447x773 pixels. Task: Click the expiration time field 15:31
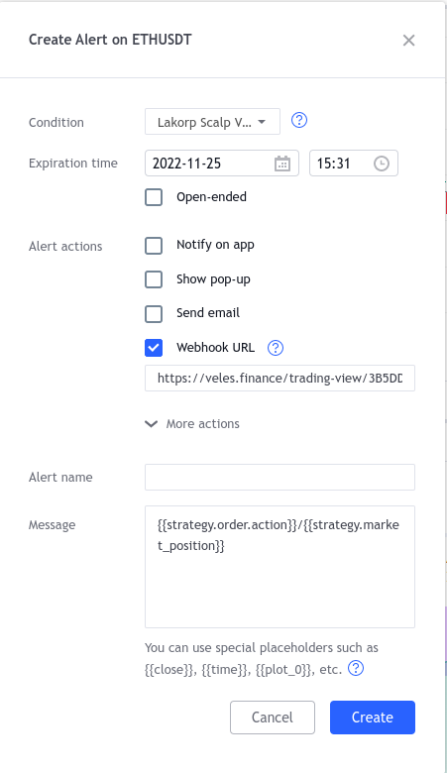(354, 164)
